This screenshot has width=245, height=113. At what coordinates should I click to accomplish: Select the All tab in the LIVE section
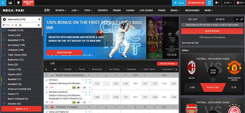pos(55,69)
